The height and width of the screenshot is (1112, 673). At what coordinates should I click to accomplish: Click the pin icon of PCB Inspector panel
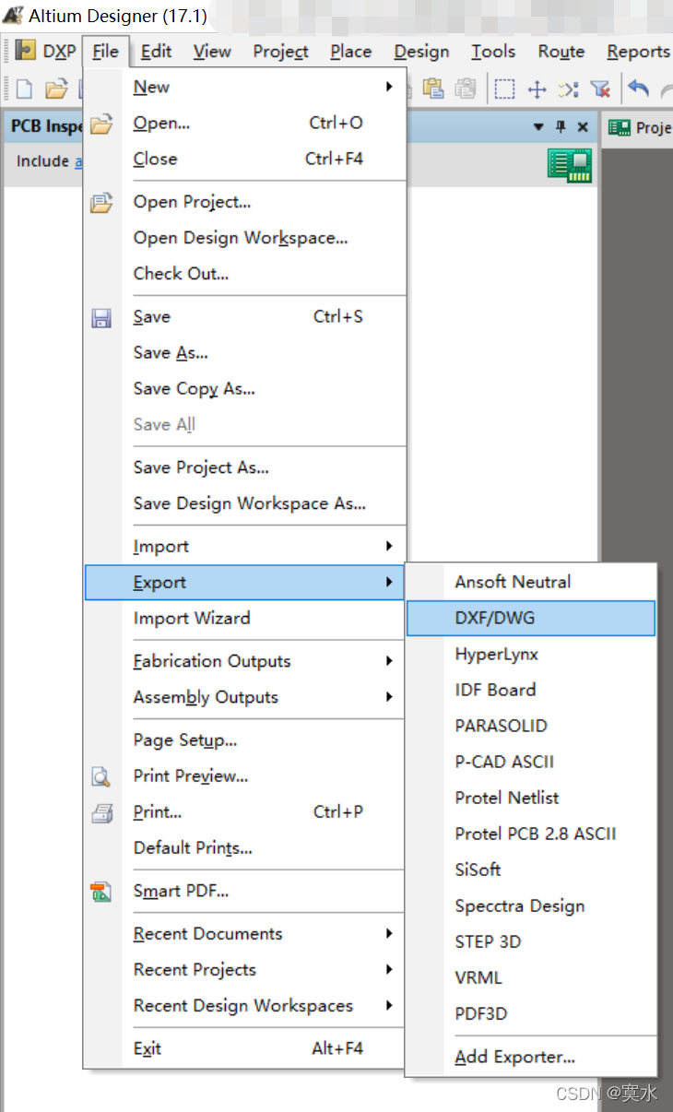pos(561,127)
